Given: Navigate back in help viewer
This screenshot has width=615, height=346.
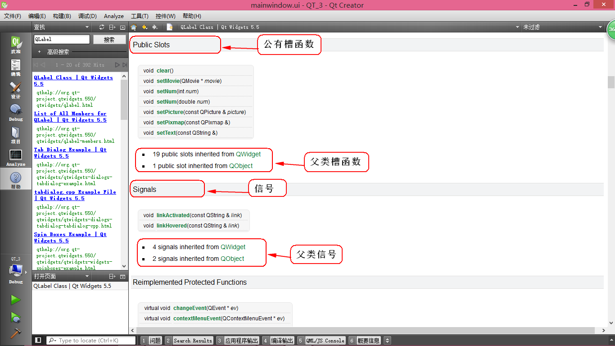Looking at the screenshot, I should click(x=145, y=27).
